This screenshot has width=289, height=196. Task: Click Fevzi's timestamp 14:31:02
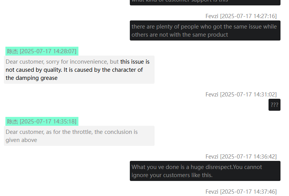(x=241, y=95)
